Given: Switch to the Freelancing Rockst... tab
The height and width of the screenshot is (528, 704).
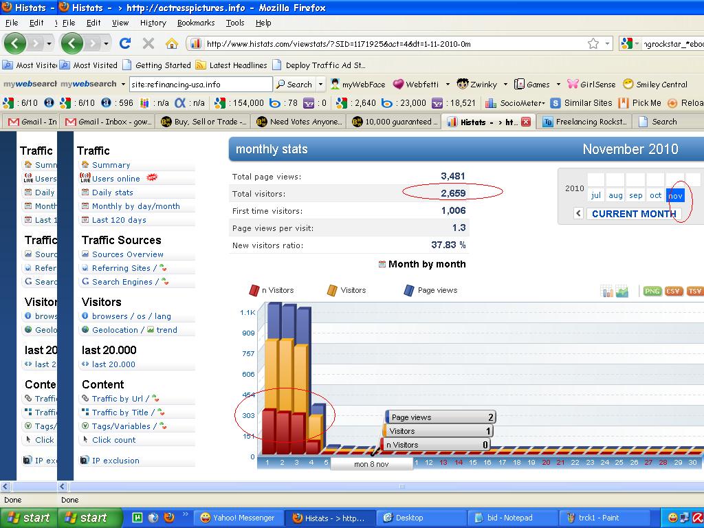Looking at the screenshot, I should 584,122.
